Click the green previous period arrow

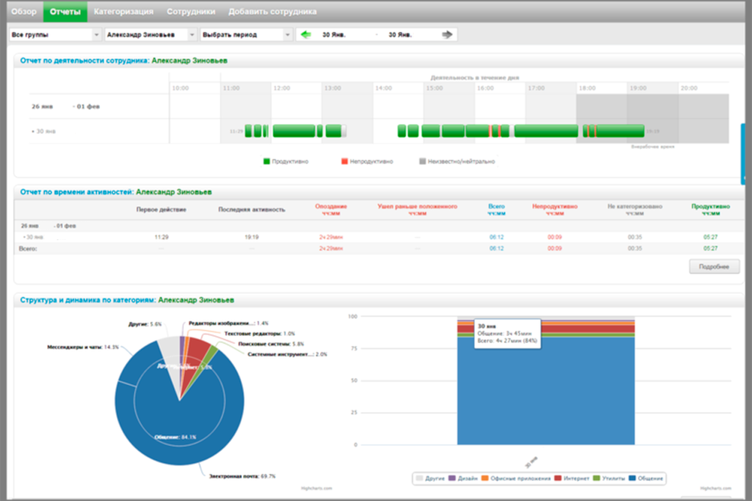pos(306,34)
